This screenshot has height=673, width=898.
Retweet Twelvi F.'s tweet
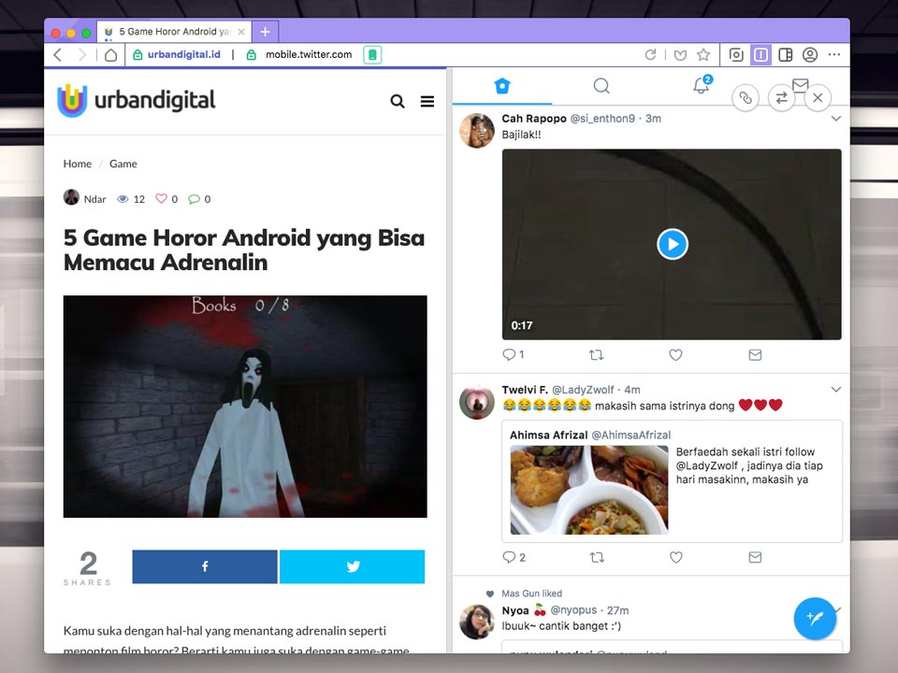pyautogui.click(x=596, y=557)
